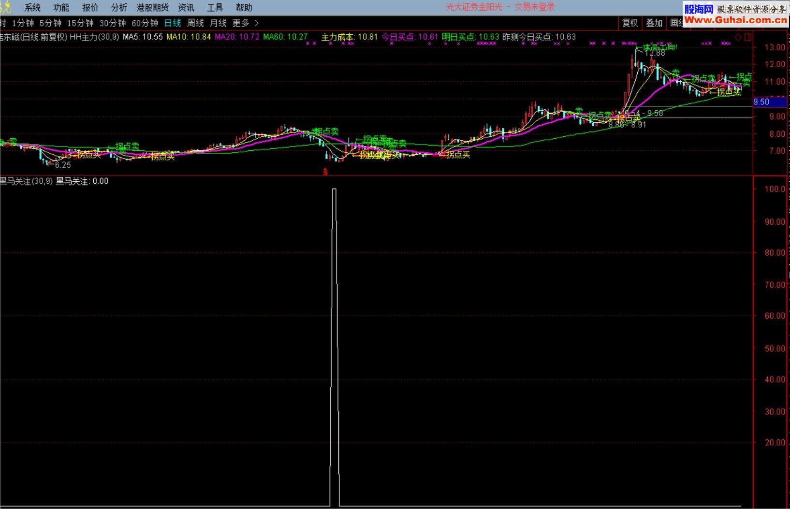Open the 报价 menu

(x=90, y=7)
